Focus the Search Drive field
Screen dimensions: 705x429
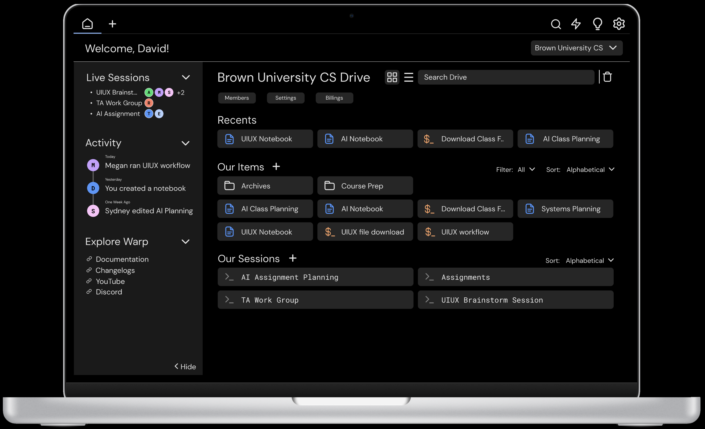coord(505,77)
